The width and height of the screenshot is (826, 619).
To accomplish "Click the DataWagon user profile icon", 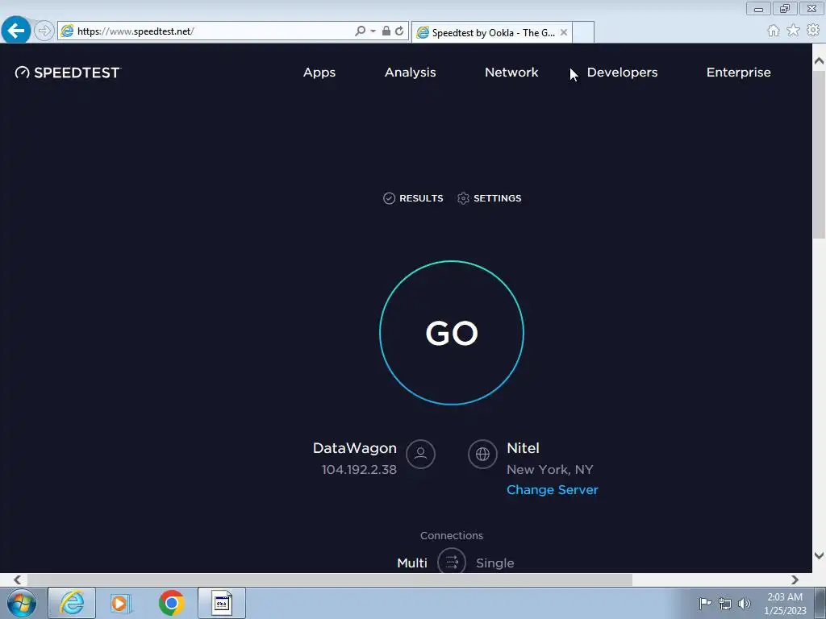I will (420, 454).
